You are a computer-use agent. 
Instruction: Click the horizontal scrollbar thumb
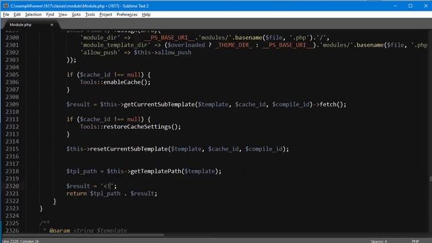tap(82, 235)
